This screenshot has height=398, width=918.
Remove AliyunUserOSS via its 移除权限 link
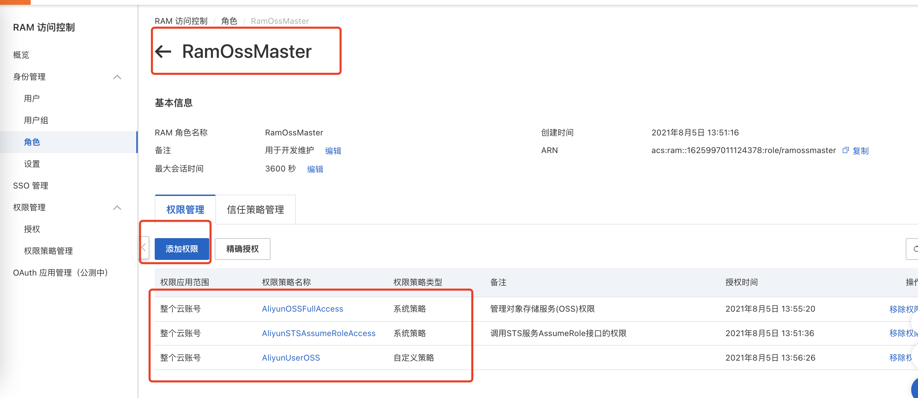pyautogui.click(x=901, y=358)
